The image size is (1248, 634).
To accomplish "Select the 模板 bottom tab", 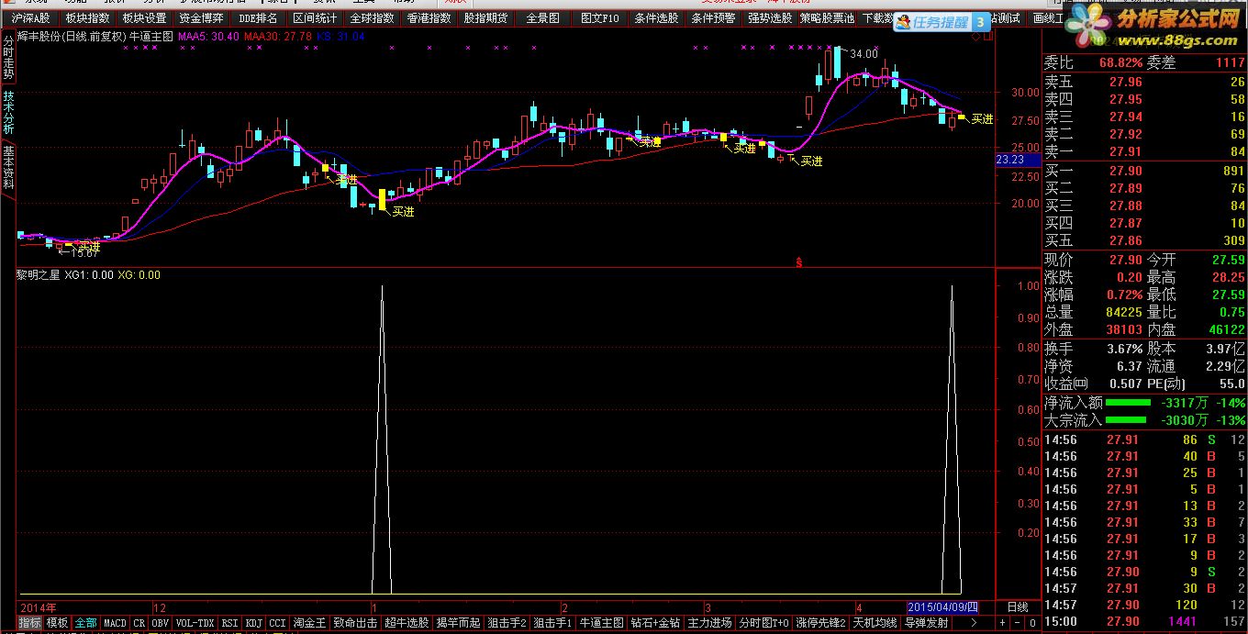I will click(x=57, y=623).
